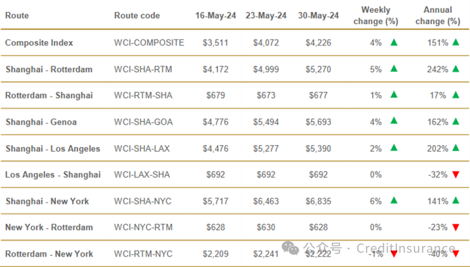Click the WCI-SHA-LAX route code cell
470x267 pixels.
142,148
